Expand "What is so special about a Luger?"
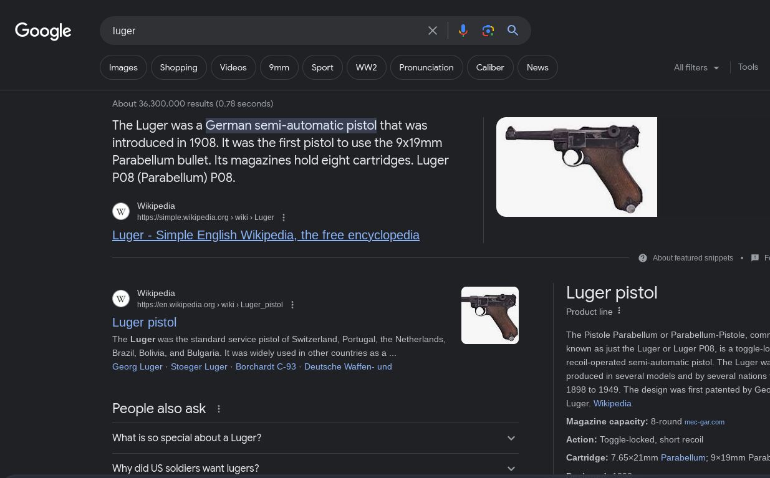Image resolution: width=770 pixels, height=478 pixels. point(315,438)
